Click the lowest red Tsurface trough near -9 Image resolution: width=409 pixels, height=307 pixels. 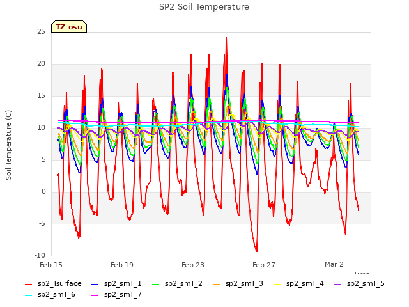[x=256, y=251]
